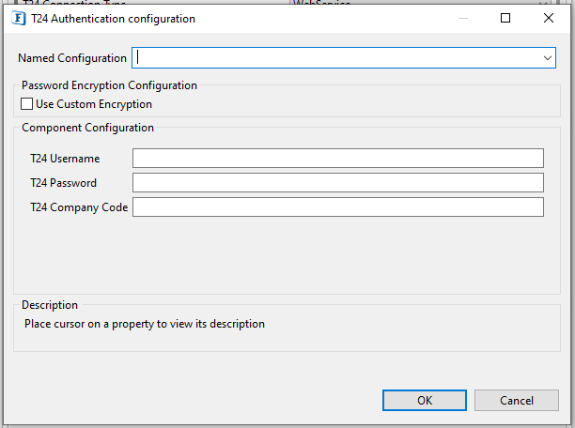Click the T24 Company Code label
Screen dimensions: 575x428
coord(79,207)
